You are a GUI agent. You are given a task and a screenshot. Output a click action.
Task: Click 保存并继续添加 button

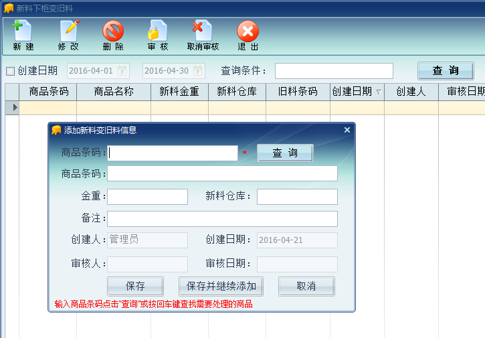coord(221,286)
